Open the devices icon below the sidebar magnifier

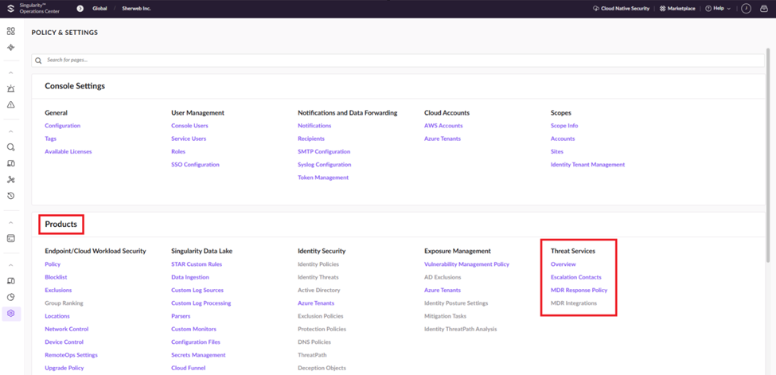pyautogui.click(x=11, y=163)
